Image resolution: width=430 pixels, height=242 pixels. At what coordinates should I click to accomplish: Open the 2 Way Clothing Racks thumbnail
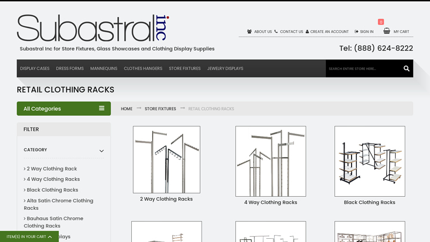[167, 160]
